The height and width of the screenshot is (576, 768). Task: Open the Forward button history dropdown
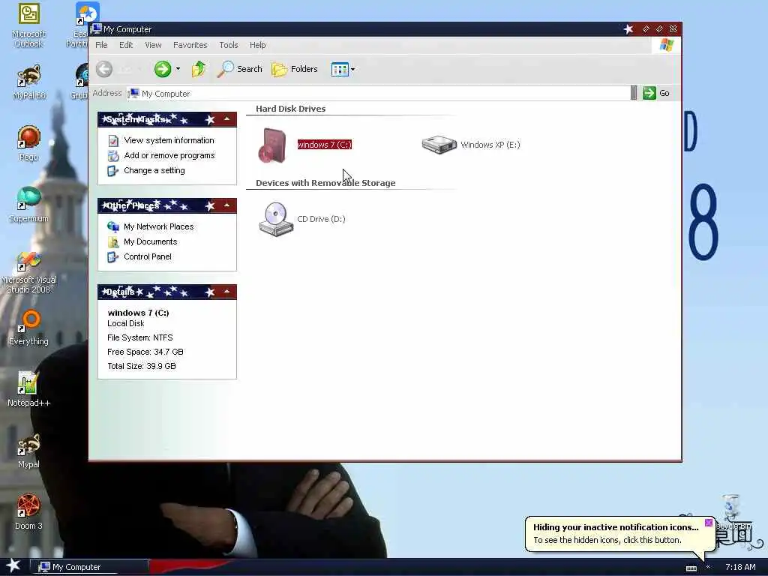(x=178, y=69)
